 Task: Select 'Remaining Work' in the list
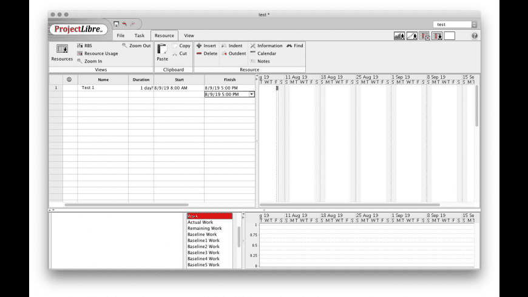coord(209,228)
